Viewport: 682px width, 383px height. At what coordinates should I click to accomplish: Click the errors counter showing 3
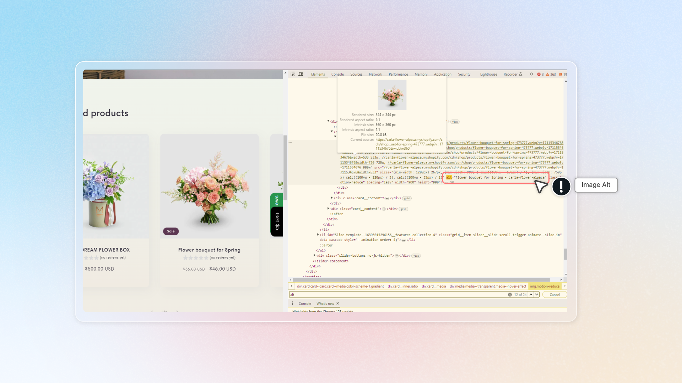coord(540,74)
